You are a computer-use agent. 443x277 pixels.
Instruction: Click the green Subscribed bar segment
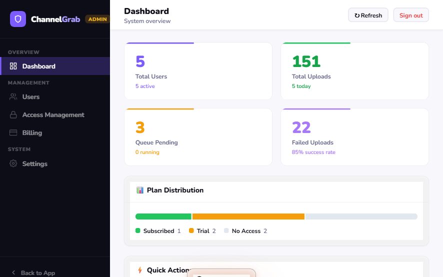pos(163,216)
